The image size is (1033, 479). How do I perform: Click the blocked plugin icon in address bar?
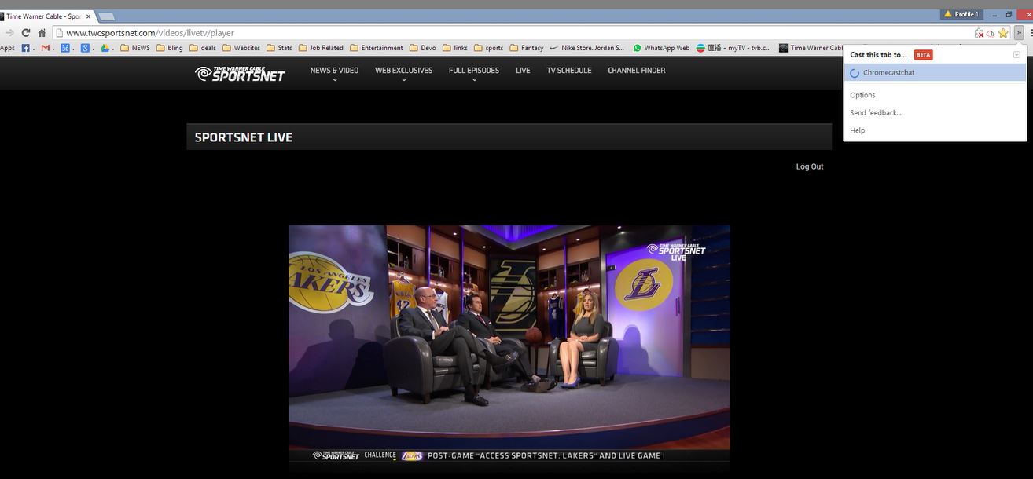pos(979,33)
